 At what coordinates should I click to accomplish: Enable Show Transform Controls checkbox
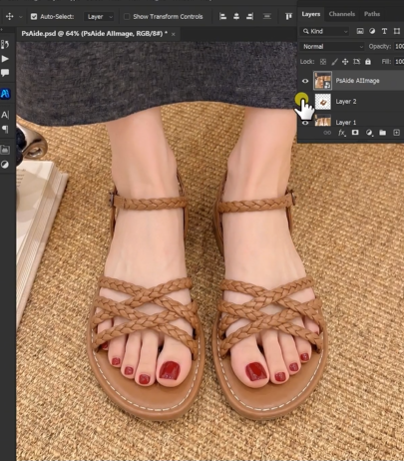(127, 16)
